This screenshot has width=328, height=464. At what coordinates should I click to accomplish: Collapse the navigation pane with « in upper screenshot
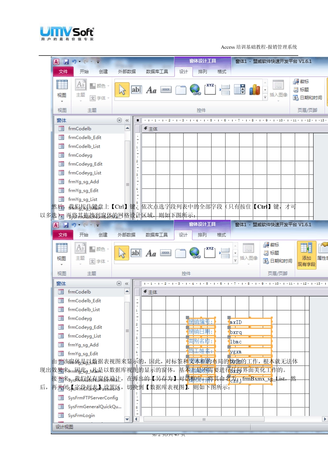[x=127, y=120]
